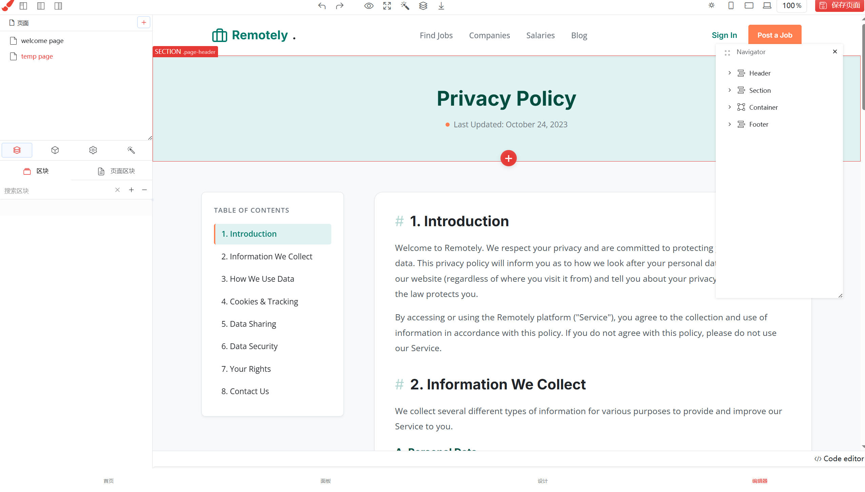This screenshot has height=492, width=865.
Task: Open layers stack icon in top toolbar
Action: pyautogui.click(x=423, y=6)
